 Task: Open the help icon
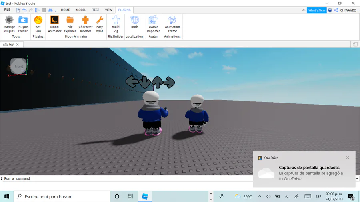[330, 10]
